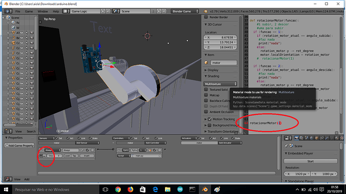Open the Render tab in Properties editor

[296, 138]
